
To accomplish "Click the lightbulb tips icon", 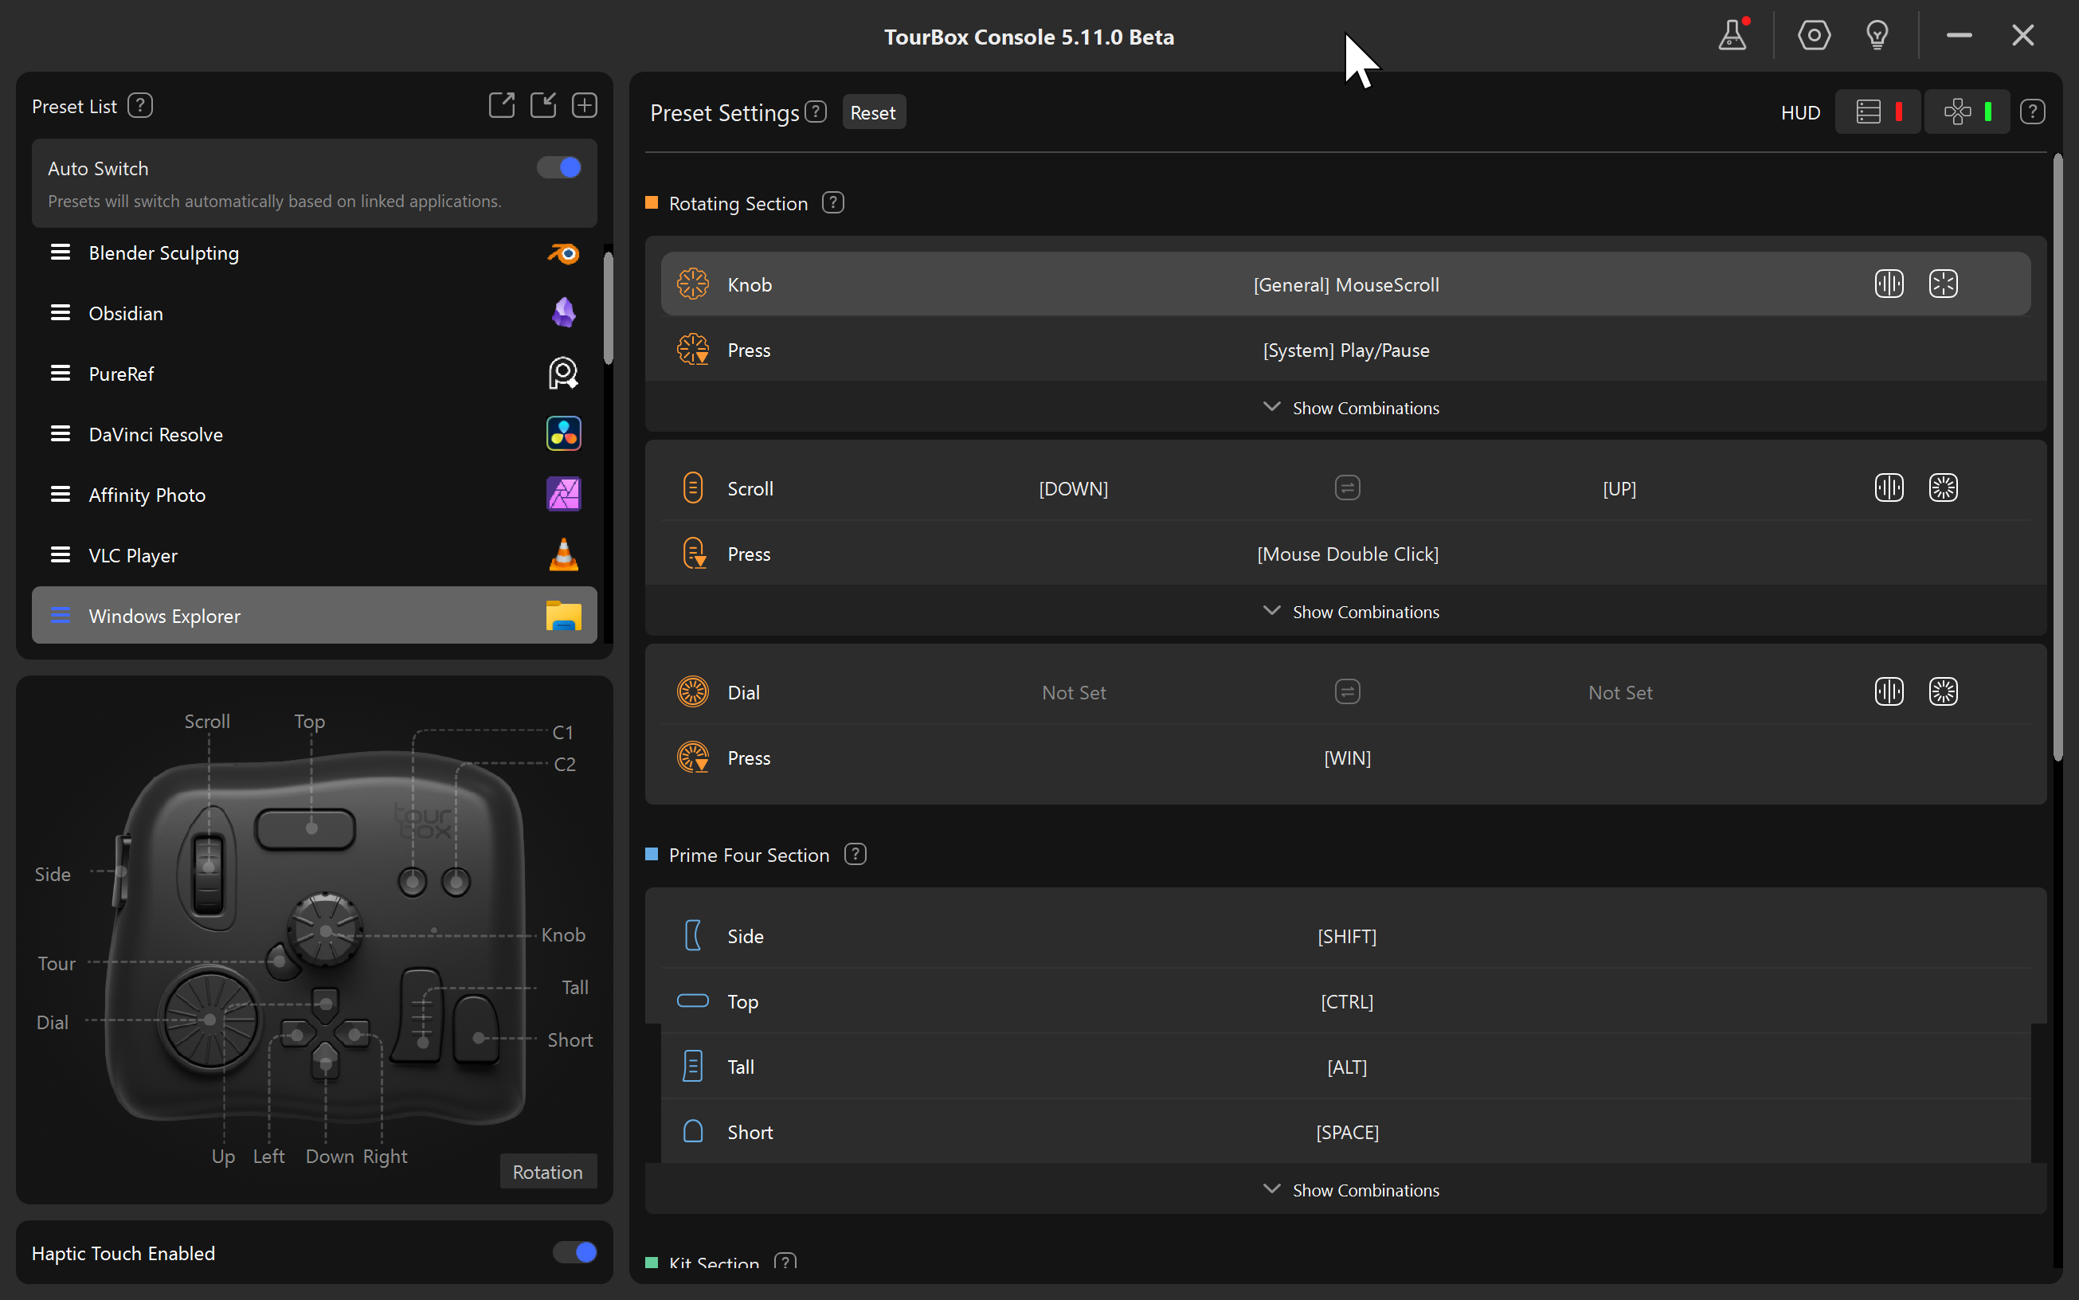I will point(1877,35).
